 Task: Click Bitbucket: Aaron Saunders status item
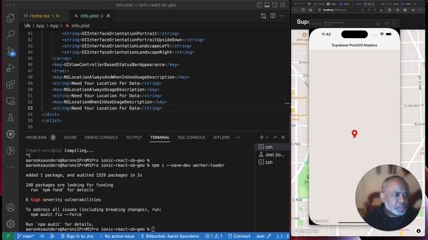point(170,236)
